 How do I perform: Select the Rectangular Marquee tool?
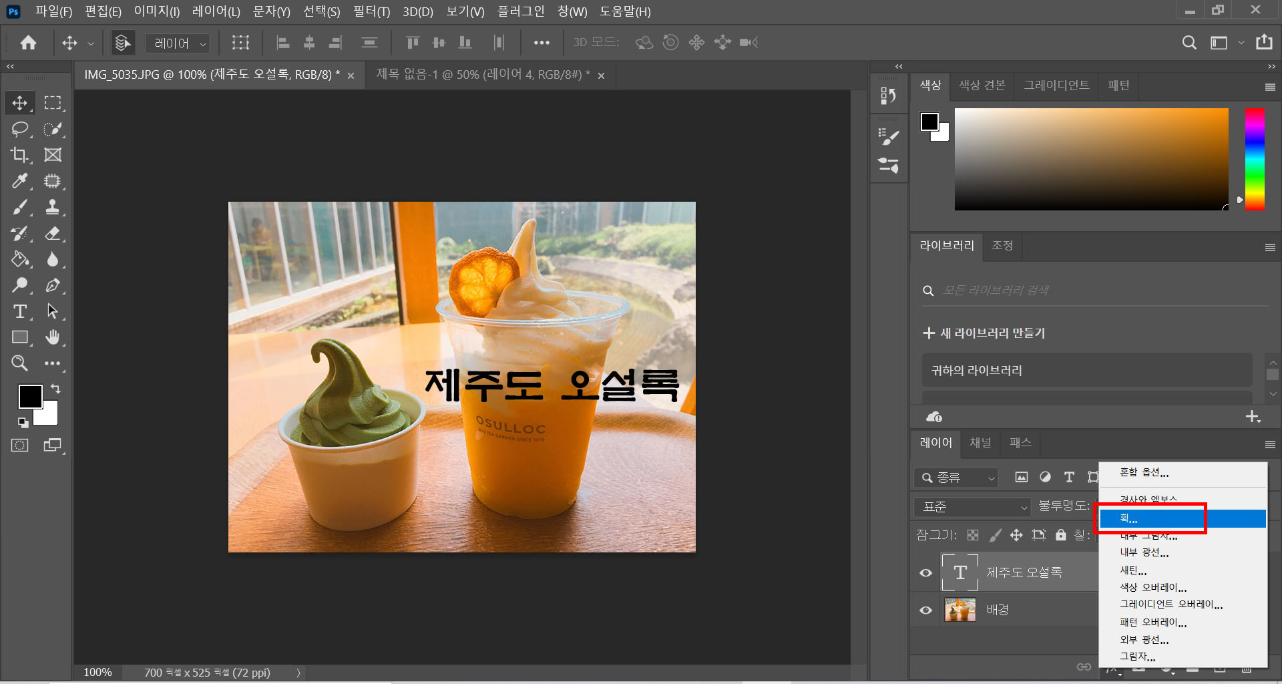coord(53,103)
